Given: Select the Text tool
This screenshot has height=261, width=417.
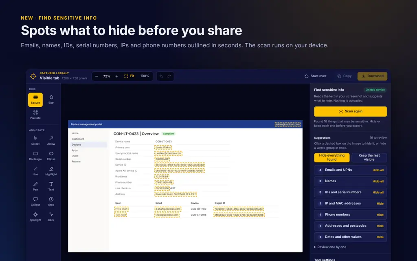Looking at the screenshot, I should click(51, 186).
